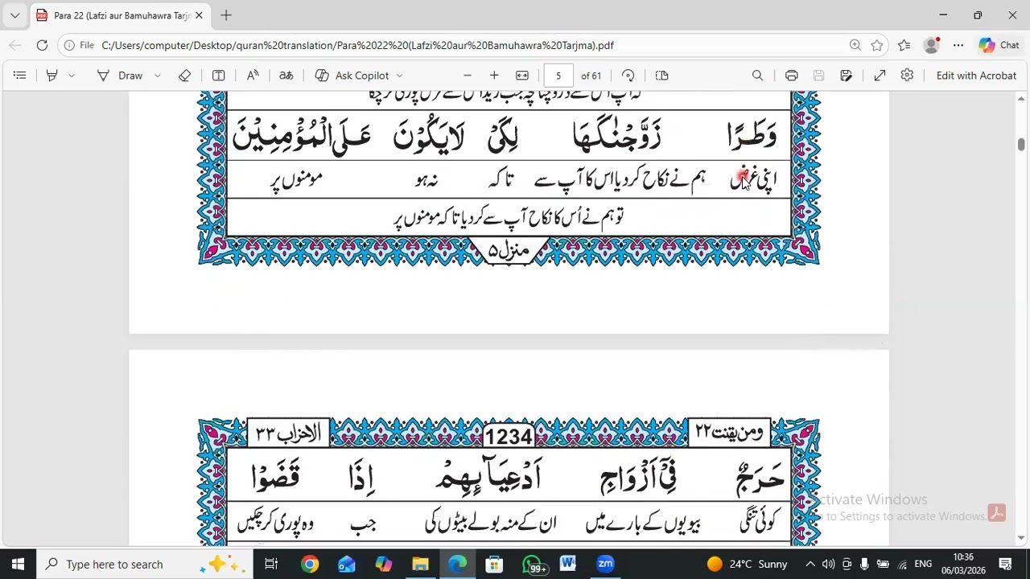The height and width of the screenshot is (579, 1030).
Task: Click Edit with Acrobat
Action: (x=976, y=76)
